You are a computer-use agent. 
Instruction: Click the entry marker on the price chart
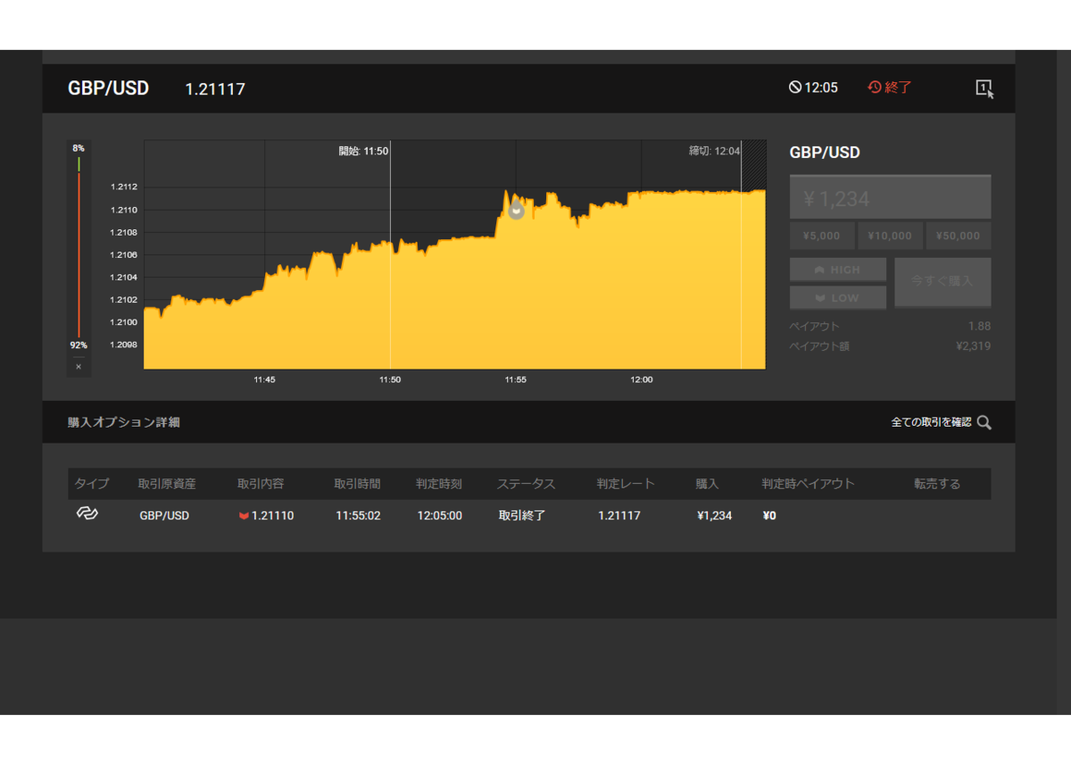516,211
